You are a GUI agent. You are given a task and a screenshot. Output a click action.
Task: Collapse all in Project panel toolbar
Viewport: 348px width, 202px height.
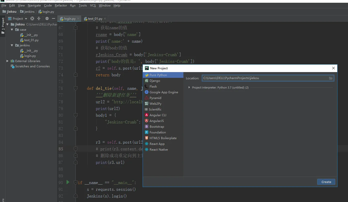tap(39, 18)
